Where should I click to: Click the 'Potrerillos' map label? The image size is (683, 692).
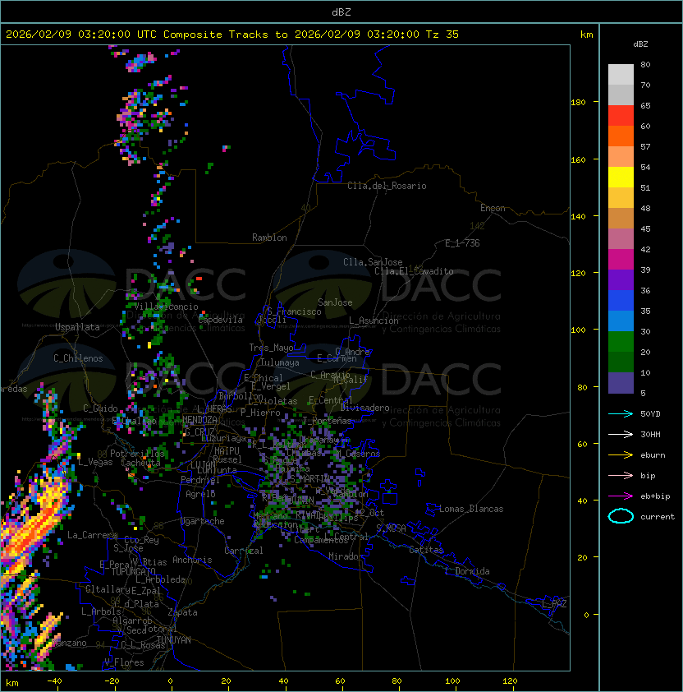pos(137,453)
